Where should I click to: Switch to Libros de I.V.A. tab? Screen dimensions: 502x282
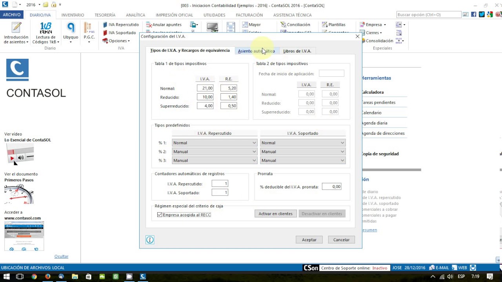[x=297, y=51]
